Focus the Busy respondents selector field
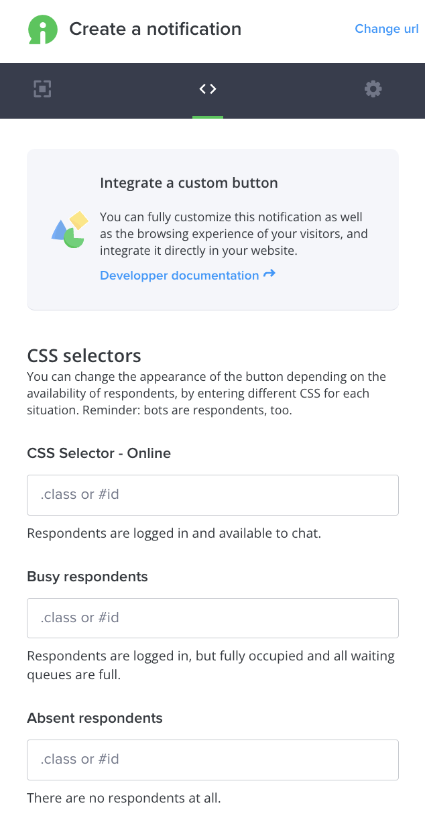This screenshot has width=425, height=822. 213,618
